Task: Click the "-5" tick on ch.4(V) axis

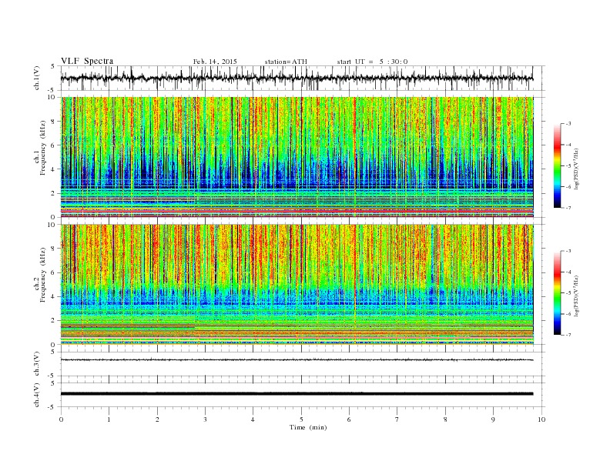Action: pyautogui.click(x=52, y=407)
